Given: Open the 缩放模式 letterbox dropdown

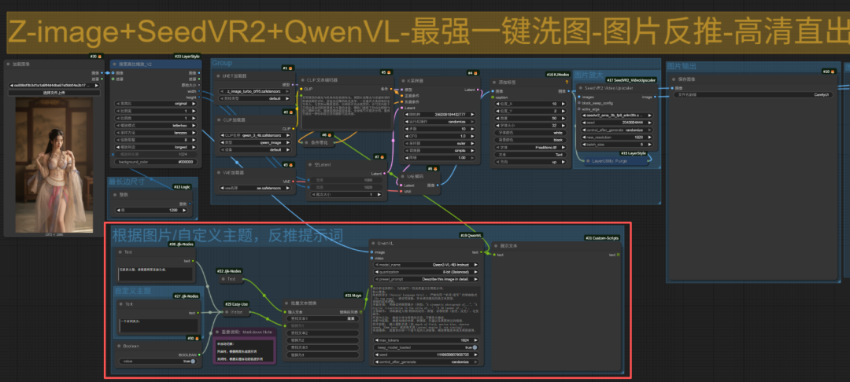Looking at the screenshot, I should pos(156,124).
